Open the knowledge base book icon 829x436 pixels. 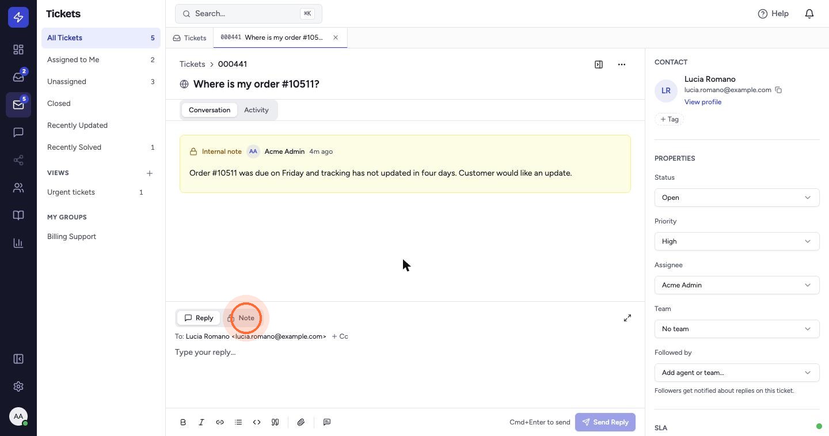click(x=18, y=215)
